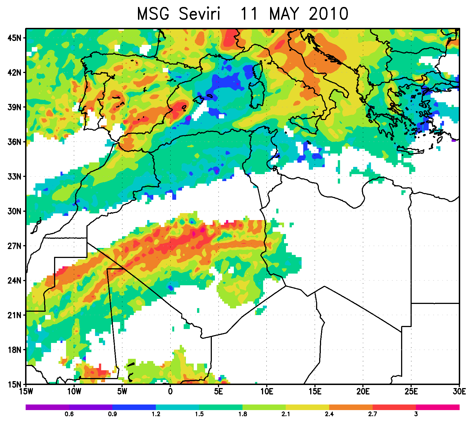
Task: Click the 18N latitude label
Action: (x=14, y=350)
